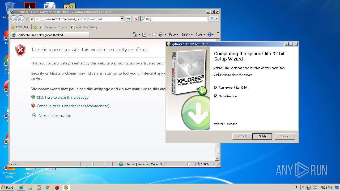Image resolution: width=340 pixels, height=191 pixels.
Task: Show hidden tray icons arrow
Action: (296, 187)
